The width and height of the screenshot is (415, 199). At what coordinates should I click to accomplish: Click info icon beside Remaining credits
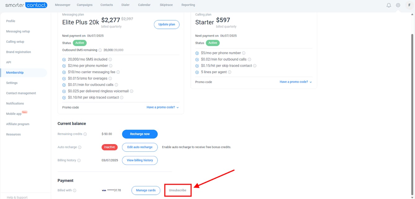85,134
